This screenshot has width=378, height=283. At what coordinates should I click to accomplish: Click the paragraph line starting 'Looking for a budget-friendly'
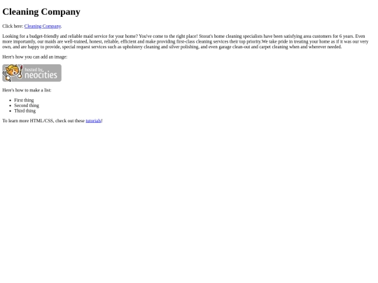pyautogui.click(x=183, y=36)
